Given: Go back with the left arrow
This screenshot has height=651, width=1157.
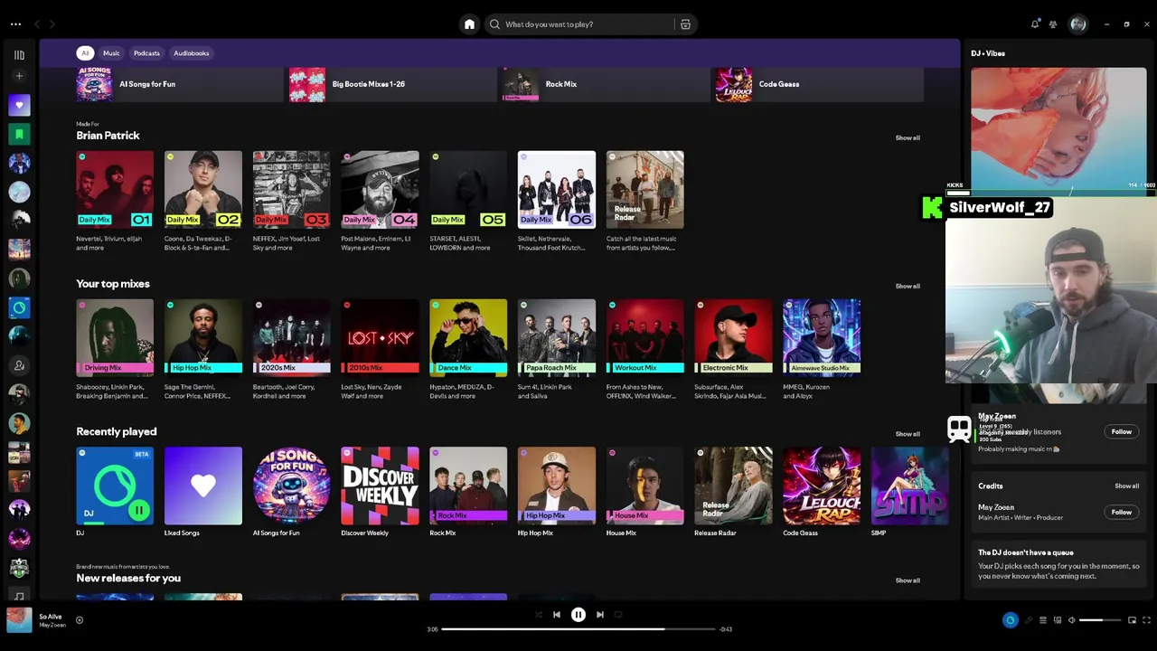Looking at the screenshot, I should (x=37, y=24).
